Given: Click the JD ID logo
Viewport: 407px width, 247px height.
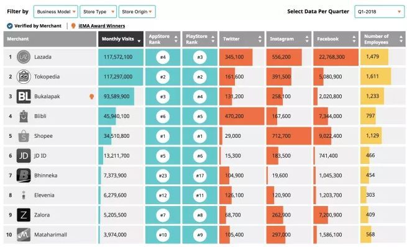Looking at the screenshot, I should tap(24, 156).
